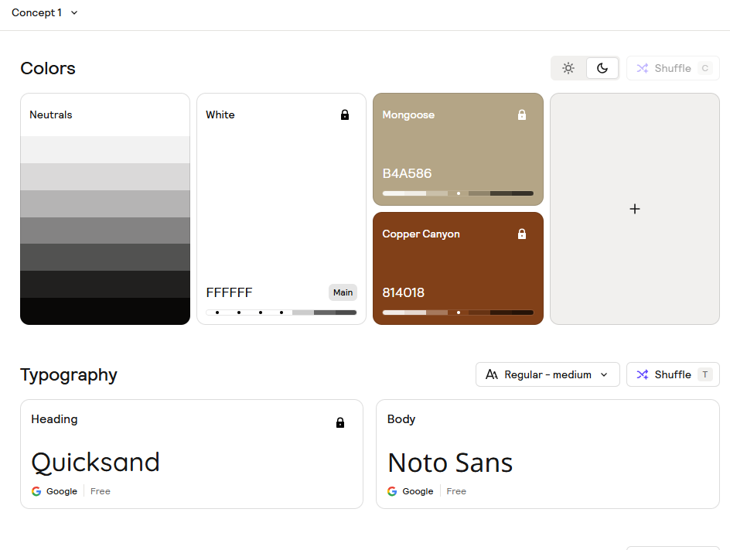This screenshot has width=730, height=550.
Task: Click the Mongoose shade slider bar
Action: pos(458,193)
